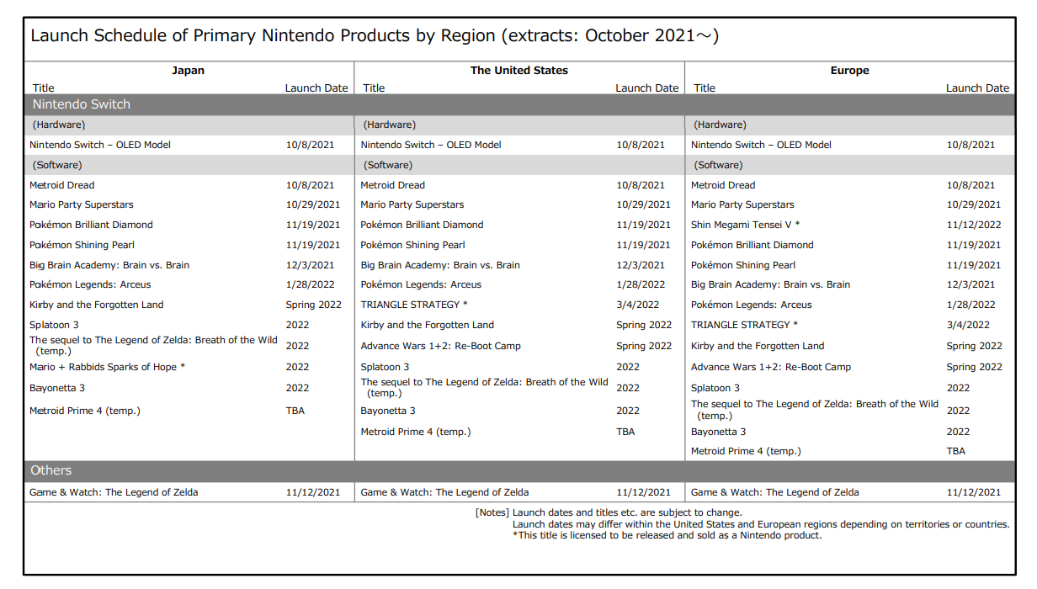Select Kirby and the Forgotten Land in Europe
The width and height of the screenshot is (1037, 589).
tap(757, 346)
